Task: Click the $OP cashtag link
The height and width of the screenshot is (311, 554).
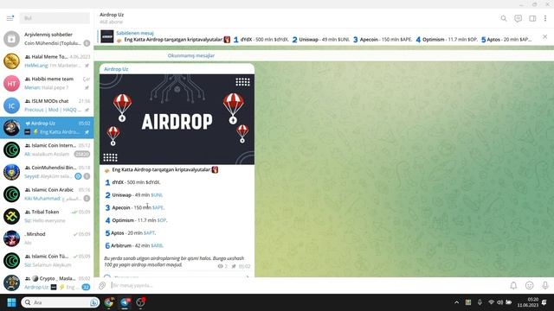Action: coord(162,220)
